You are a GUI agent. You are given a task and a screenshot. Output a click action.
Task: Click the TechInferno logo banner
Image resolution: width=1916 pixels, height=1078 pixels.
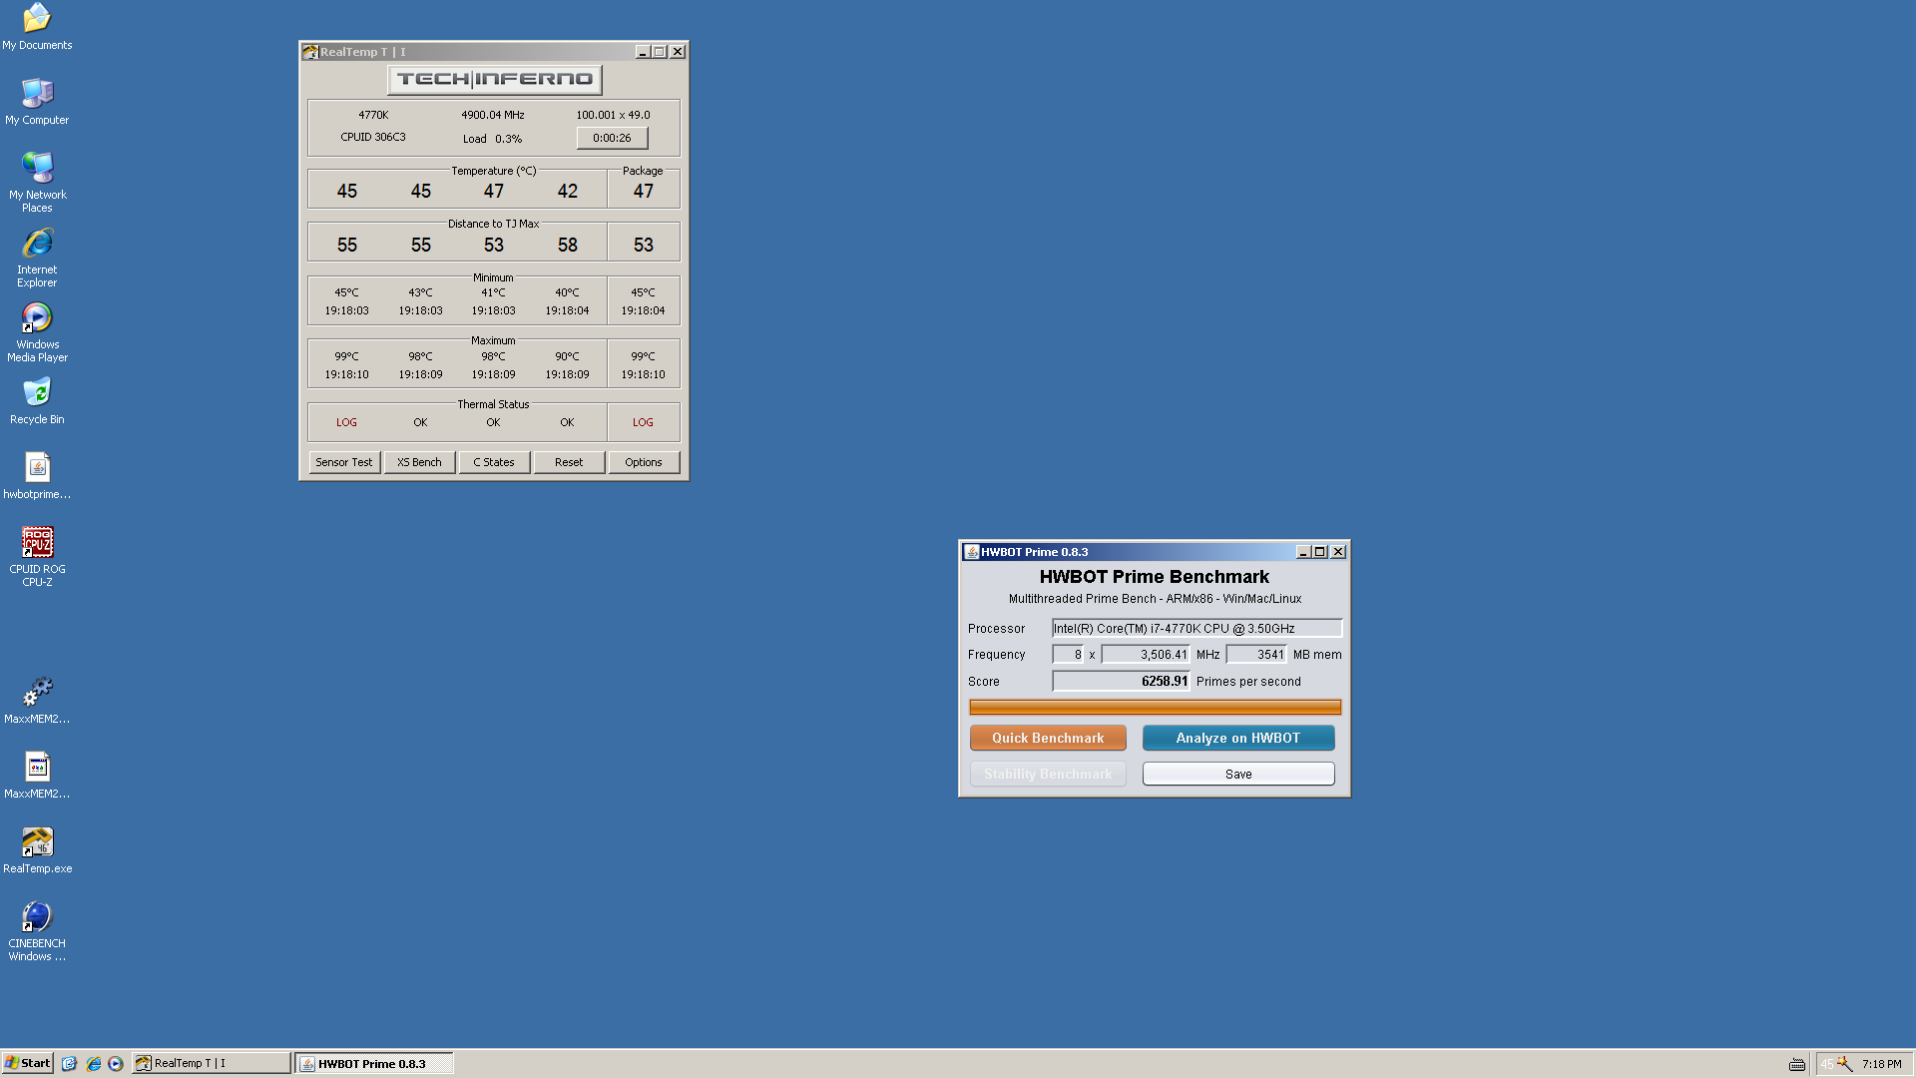494,79
